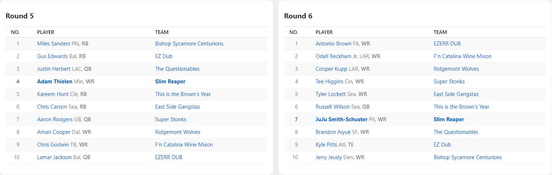Viewport: 552px width, 175px height.
Task: Open Miles Sanders player link
Action: point(54,44)
